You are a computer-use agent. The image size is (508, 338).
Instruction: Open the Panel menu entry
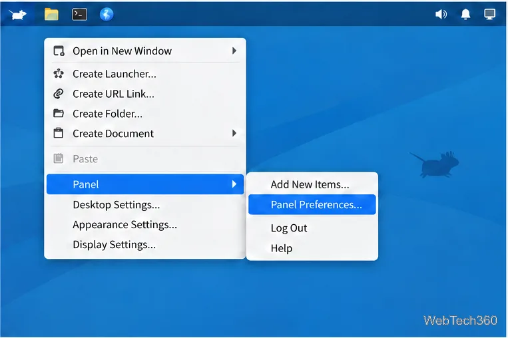(x=145, y=184)
